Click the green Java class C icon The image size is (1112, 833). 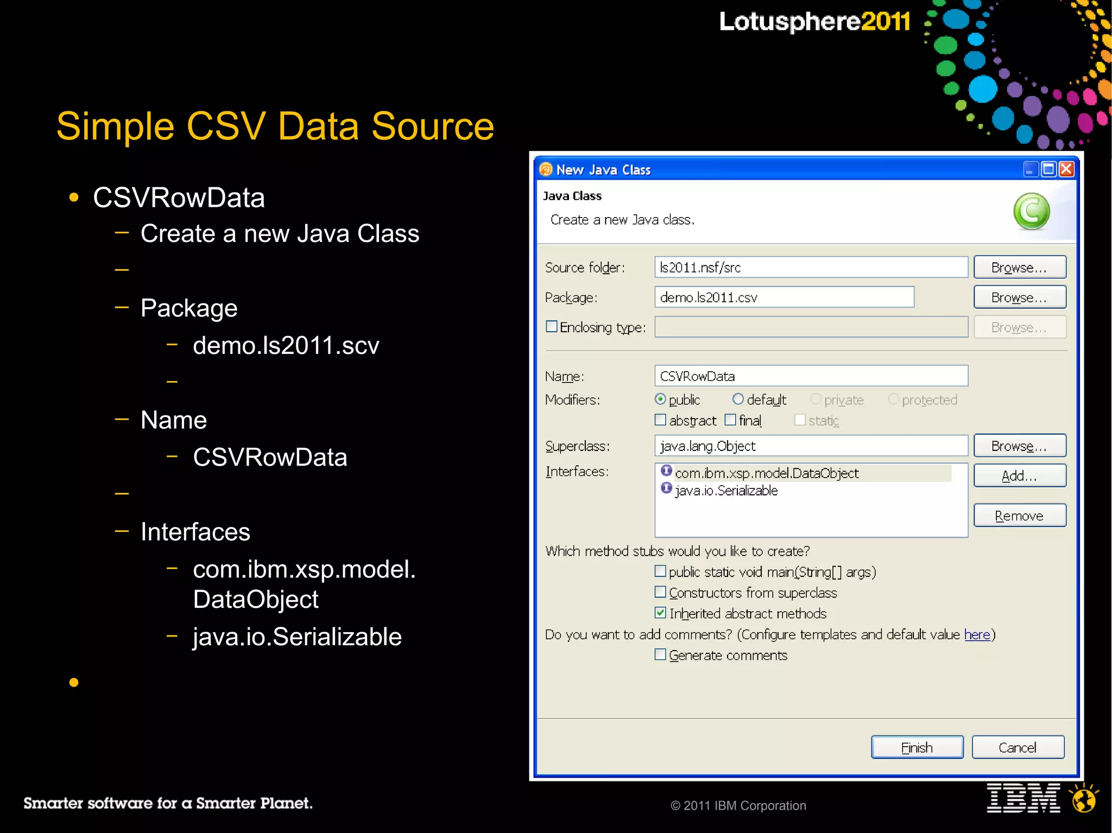tap(1031, 211)
